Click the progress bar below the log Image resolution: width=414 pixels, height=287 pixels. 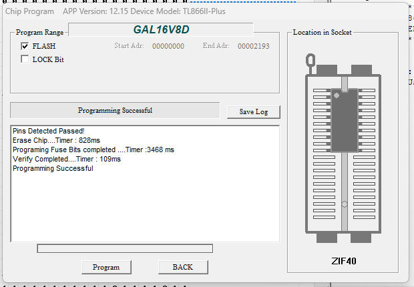pyautogui.click(x=125, y=248)
